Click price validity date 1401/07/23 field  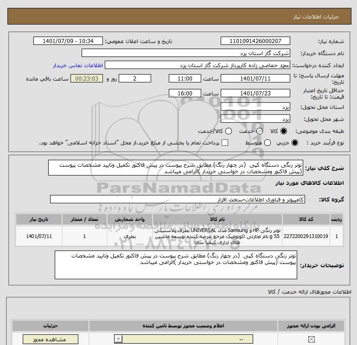[x=255, y=93]
